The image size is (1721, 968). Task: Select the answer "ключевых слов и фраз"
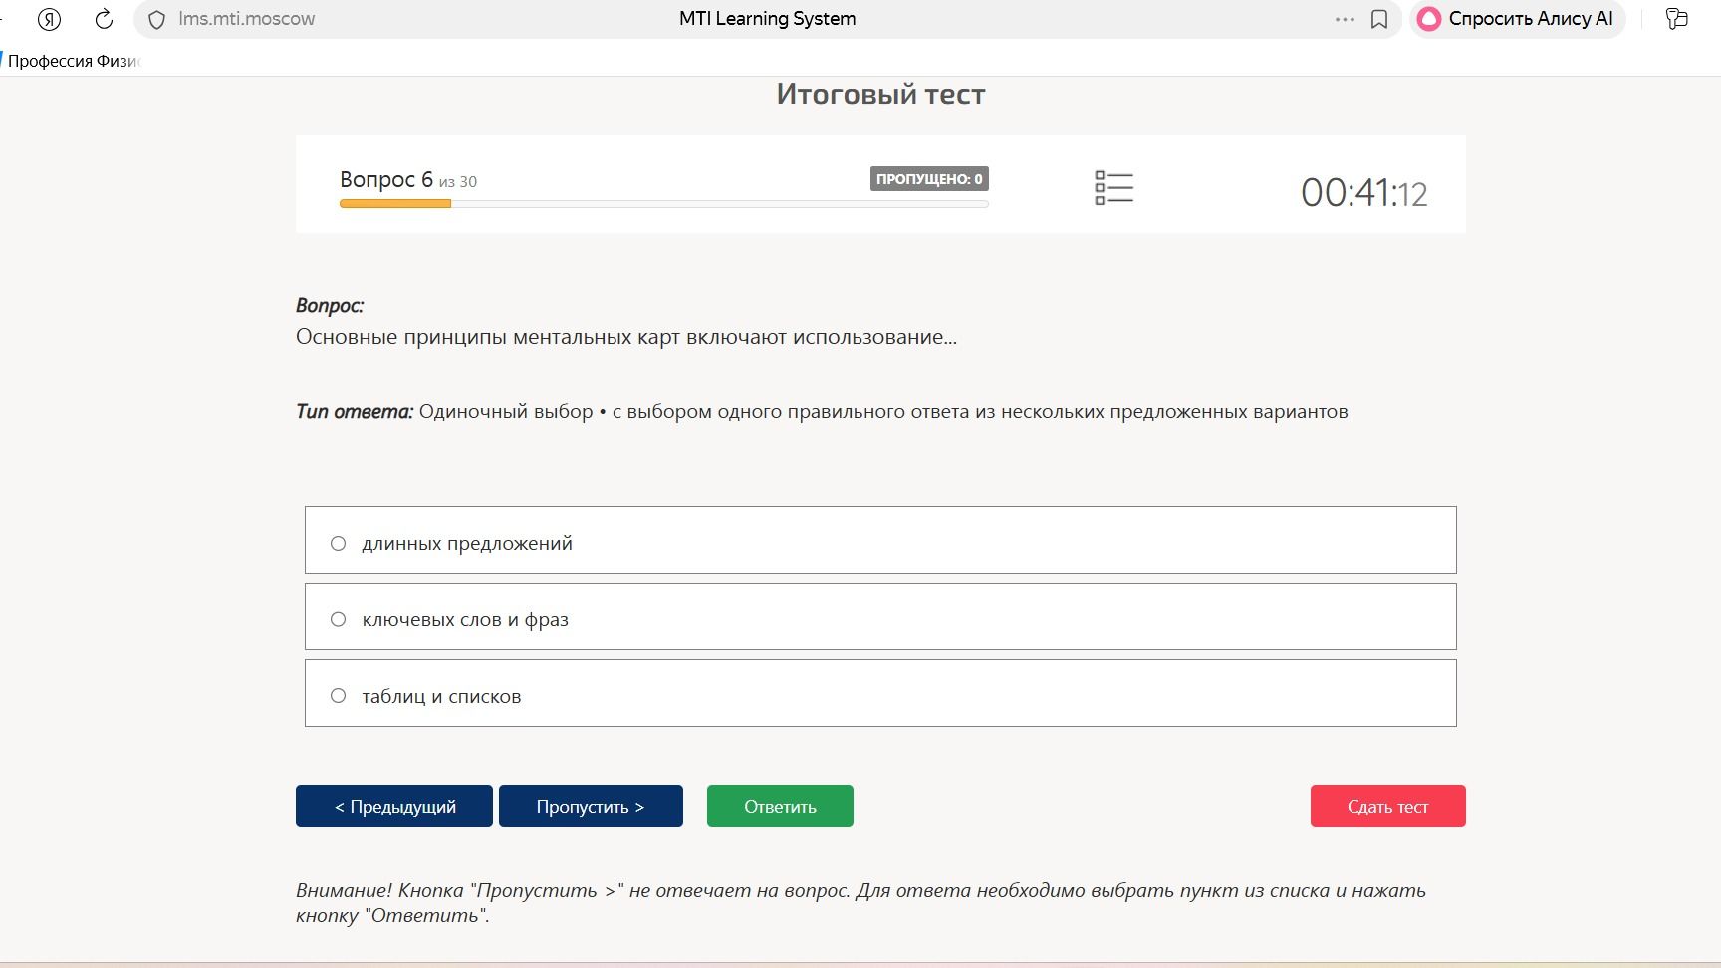tap(880, 616)
